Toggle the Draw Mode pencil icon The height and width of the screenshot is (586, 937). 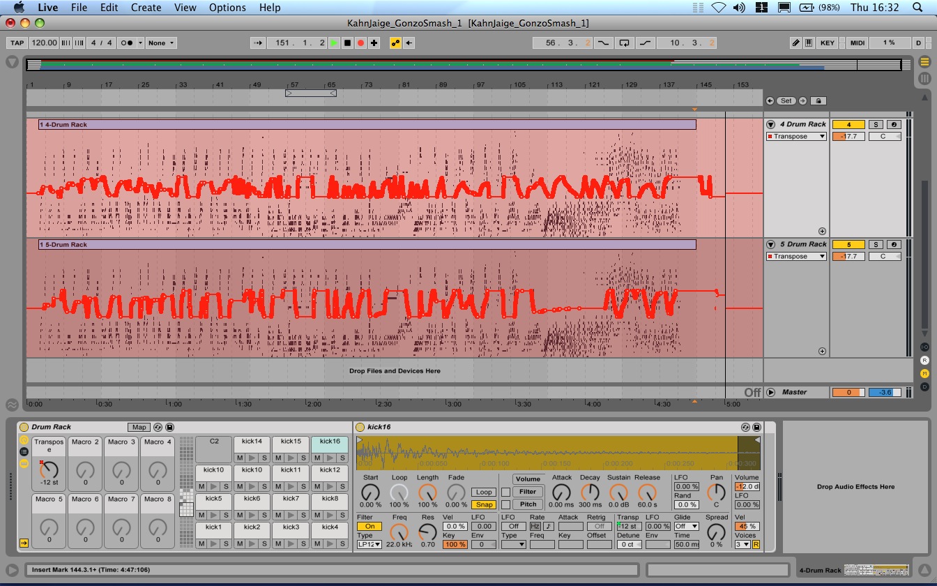pos(796,43)
